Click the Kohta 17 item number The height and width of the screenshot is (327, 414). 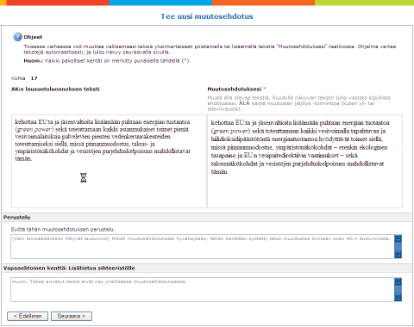[34, 78]
